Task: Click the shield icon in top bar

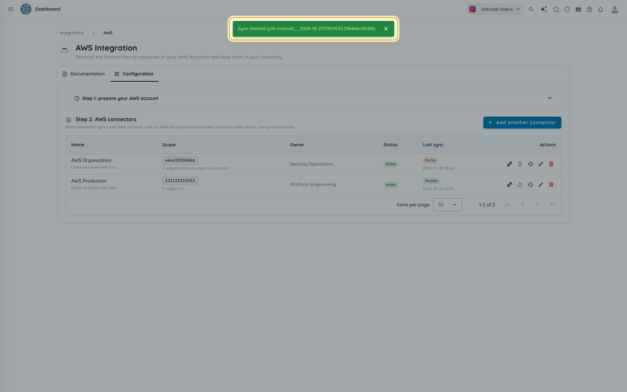Action: click(567, 9)
